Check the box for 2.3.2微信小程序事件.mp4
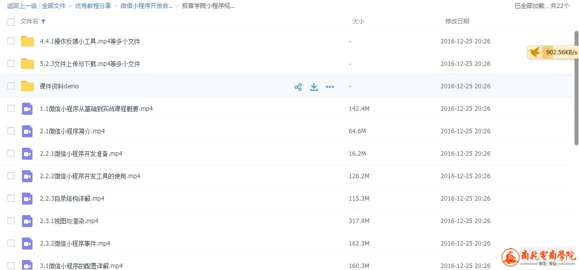 [x=11, y=244]
